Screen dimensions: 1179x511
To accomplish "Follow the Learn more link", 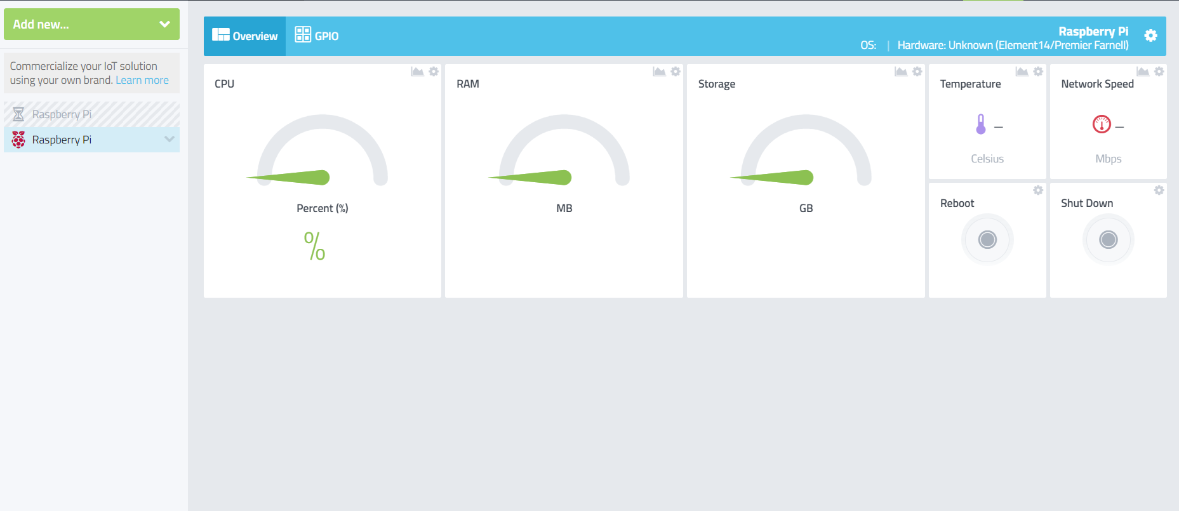I will [142, 80].
